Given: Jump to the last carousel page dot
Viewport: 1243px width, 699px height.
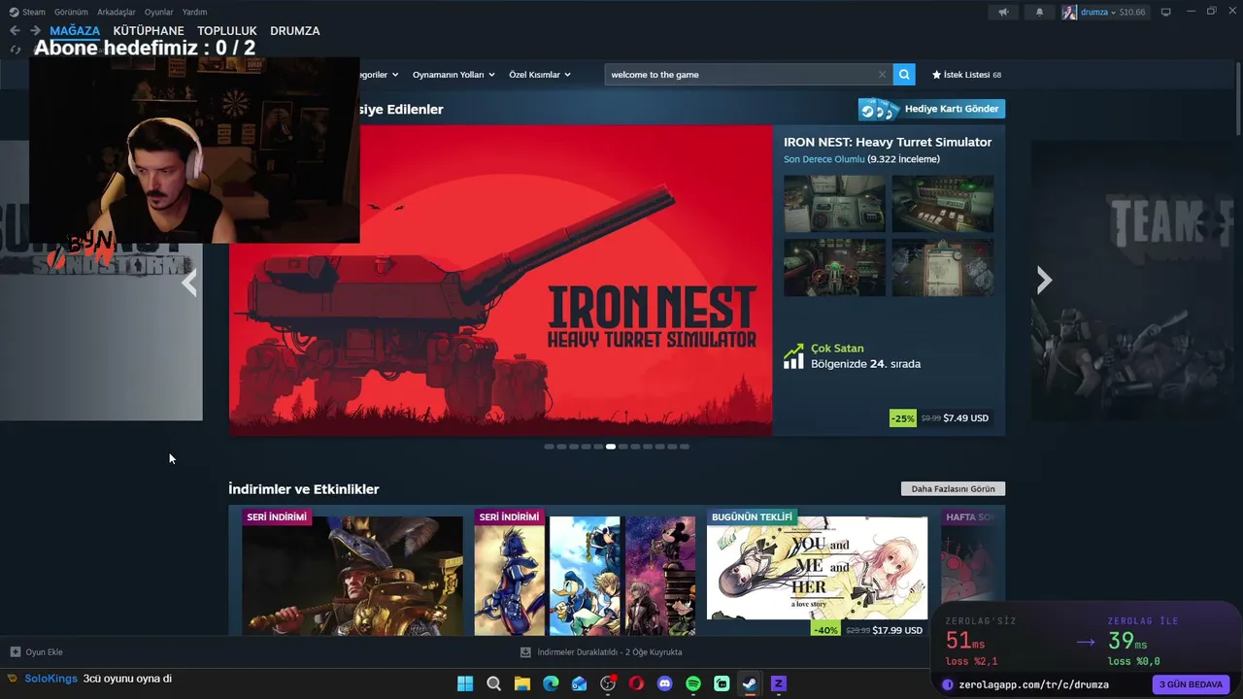Looking at the screenshot, I should pyautogui.click(x=685, y=447).
